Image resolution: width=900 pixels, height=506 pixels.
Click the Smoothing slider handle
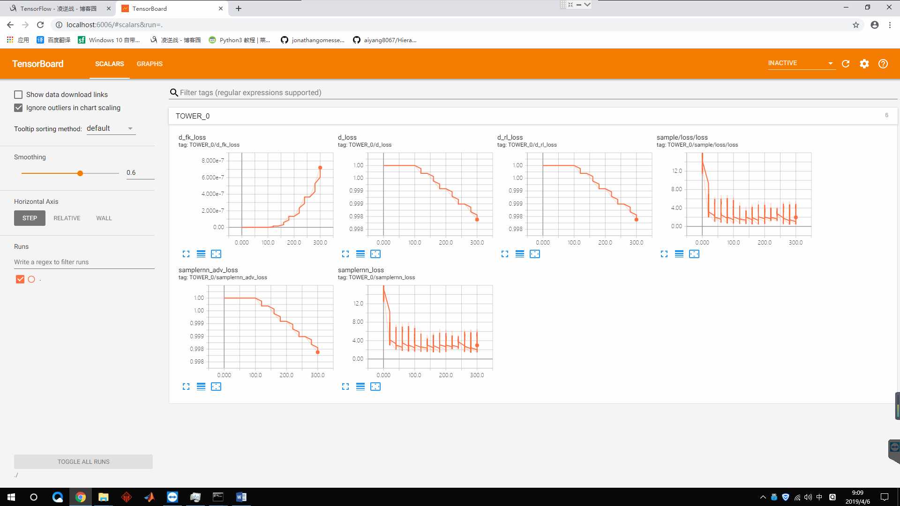pos(80,173)
